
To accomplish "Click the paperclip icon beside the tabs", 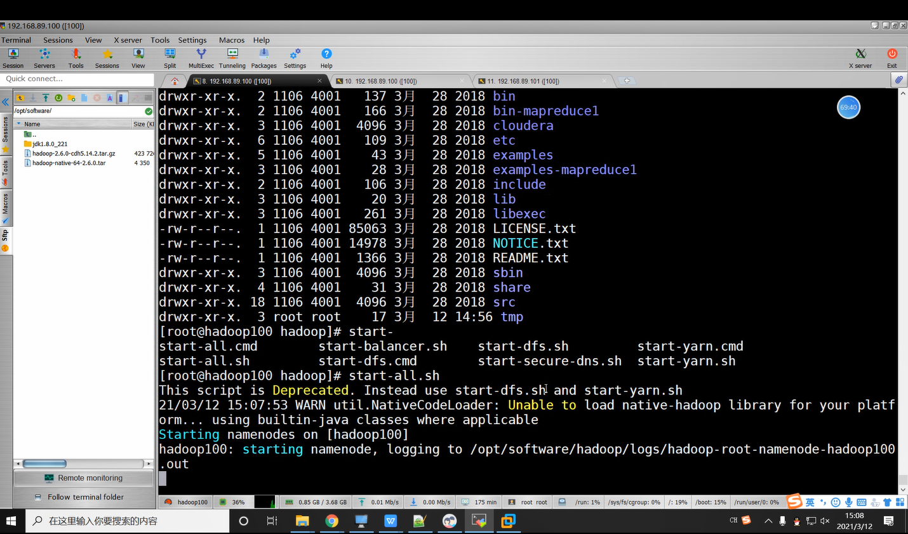I will pyautogui.click(x=898, y=79).
